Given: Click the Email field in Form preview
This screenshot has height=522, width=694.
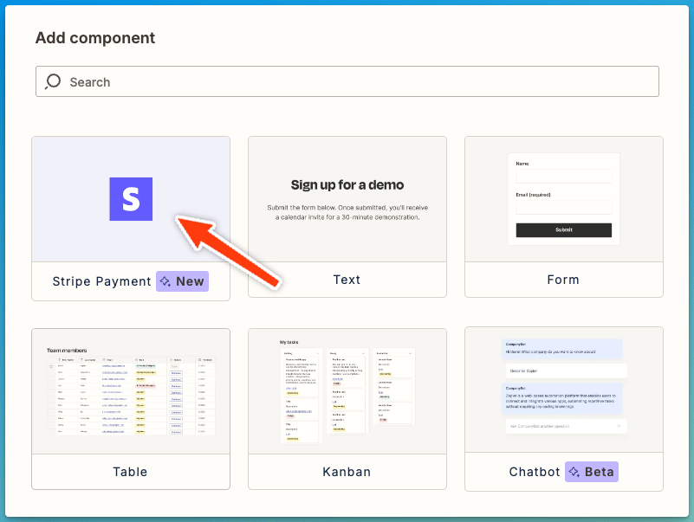Looking at the screenshot, I should click(x=564, y=207).
